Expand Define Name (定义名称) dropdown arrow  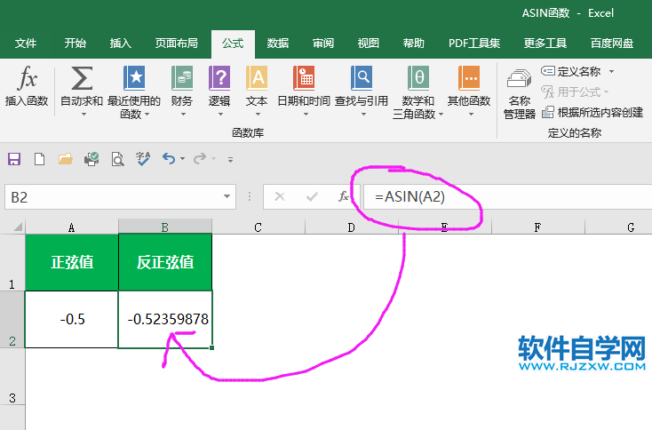click(612, 72)
